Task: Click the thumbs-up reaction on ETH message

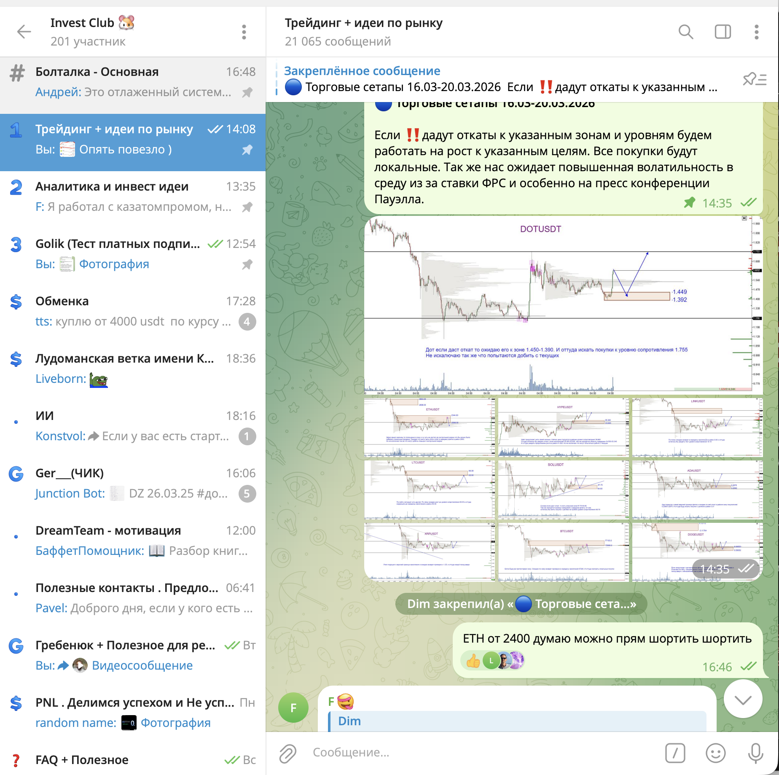Action: pyautogui.click(x=473, y=661)
